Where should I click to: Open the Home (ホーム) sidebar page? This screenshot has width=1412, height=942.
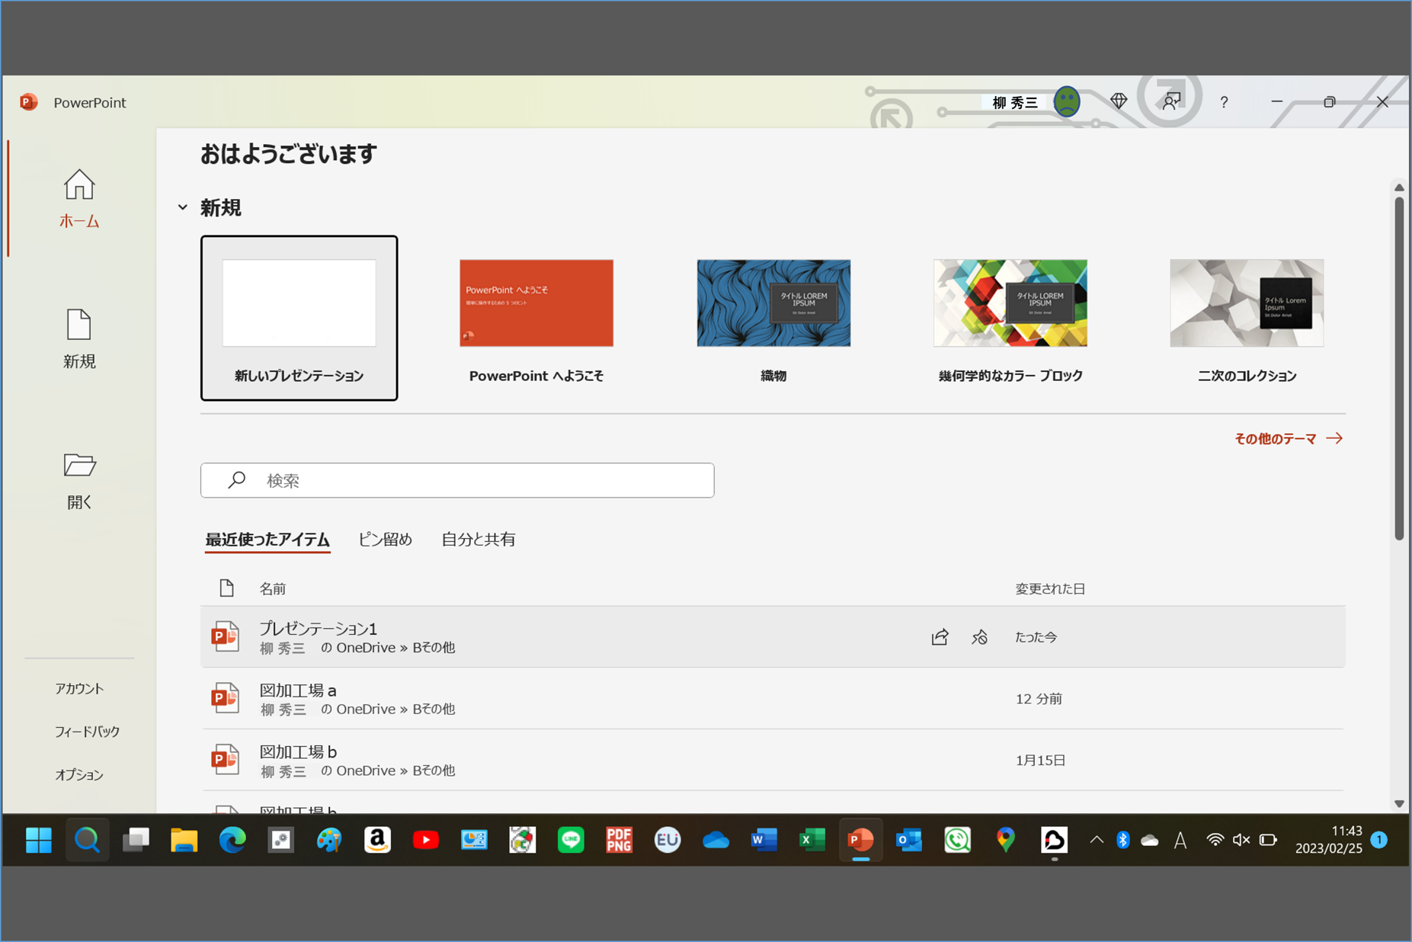pyautogui.click(x=79, y=200)
